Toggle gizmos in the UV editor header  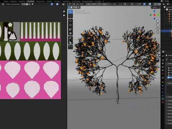(x=52, y=4)
